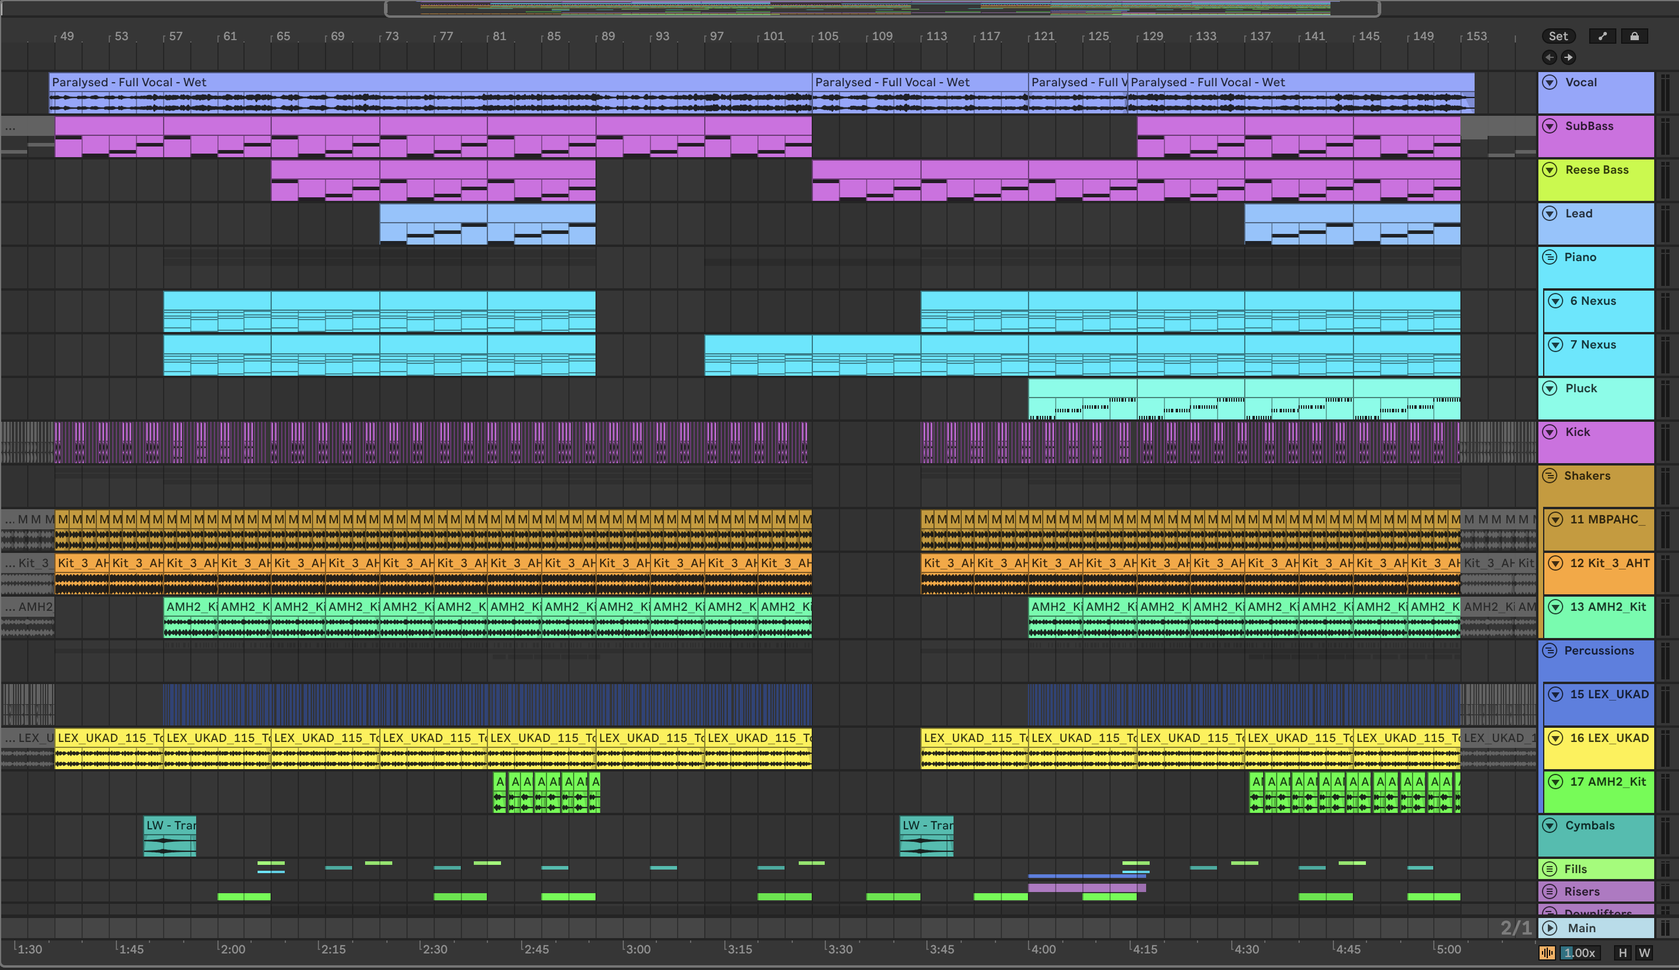Viewport: 1679px width, 970px height.
Task: Click bar 105 on beat ruler
Action: point(828,36)
